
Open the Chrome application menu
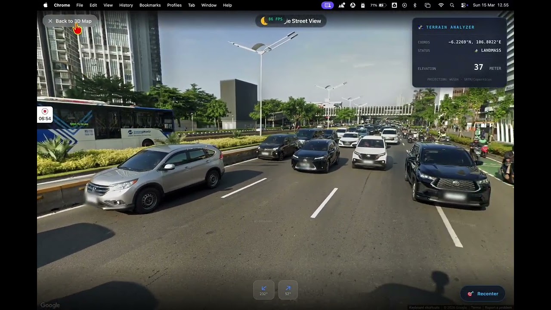(x=62, y=5)
